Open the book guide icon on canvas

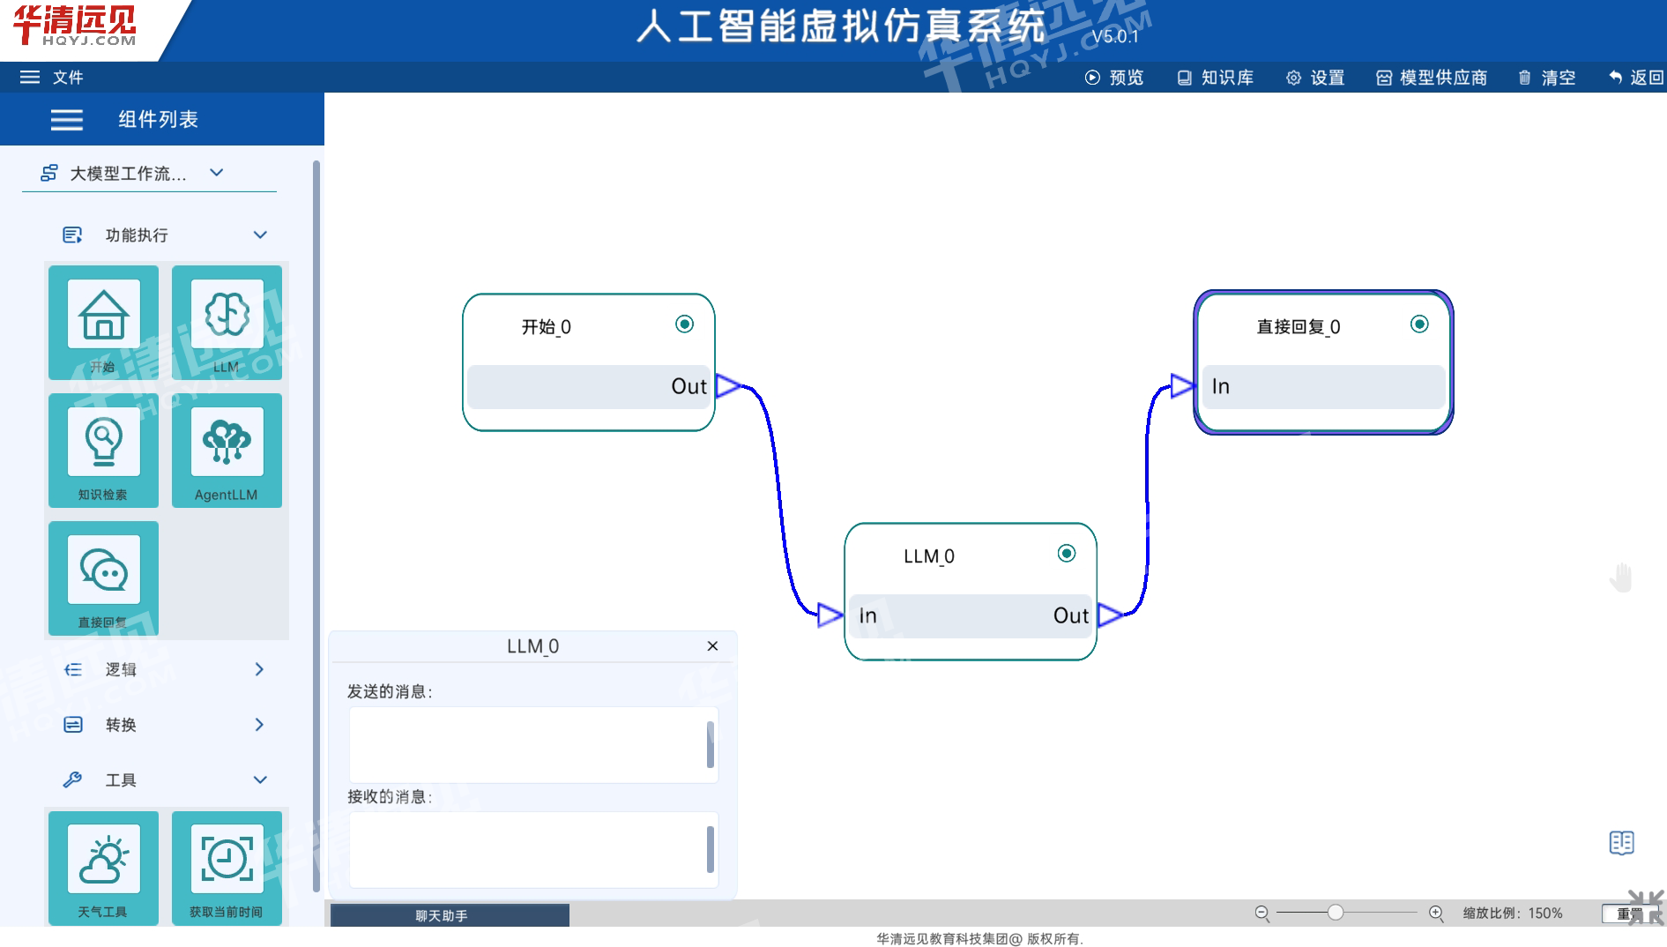(1621, 843)
